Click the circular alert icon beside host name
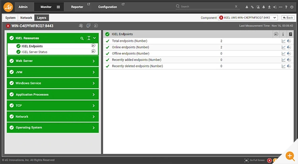 (x=81, y=26)
